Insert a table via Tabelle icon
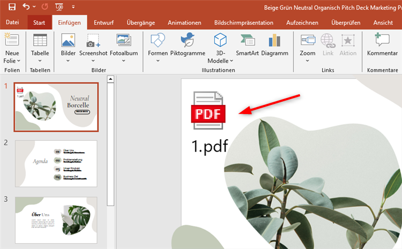The height and width of the screenshot is (249, 402). [40, 41]
